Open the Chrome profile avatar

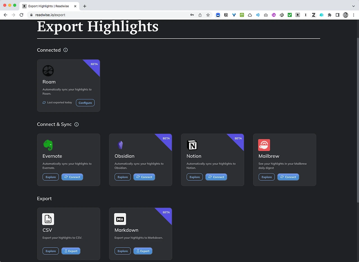tap(346, 15)
